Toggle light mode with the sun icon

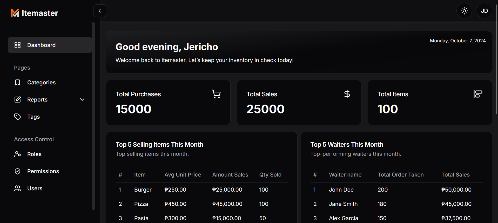[464, 11]
